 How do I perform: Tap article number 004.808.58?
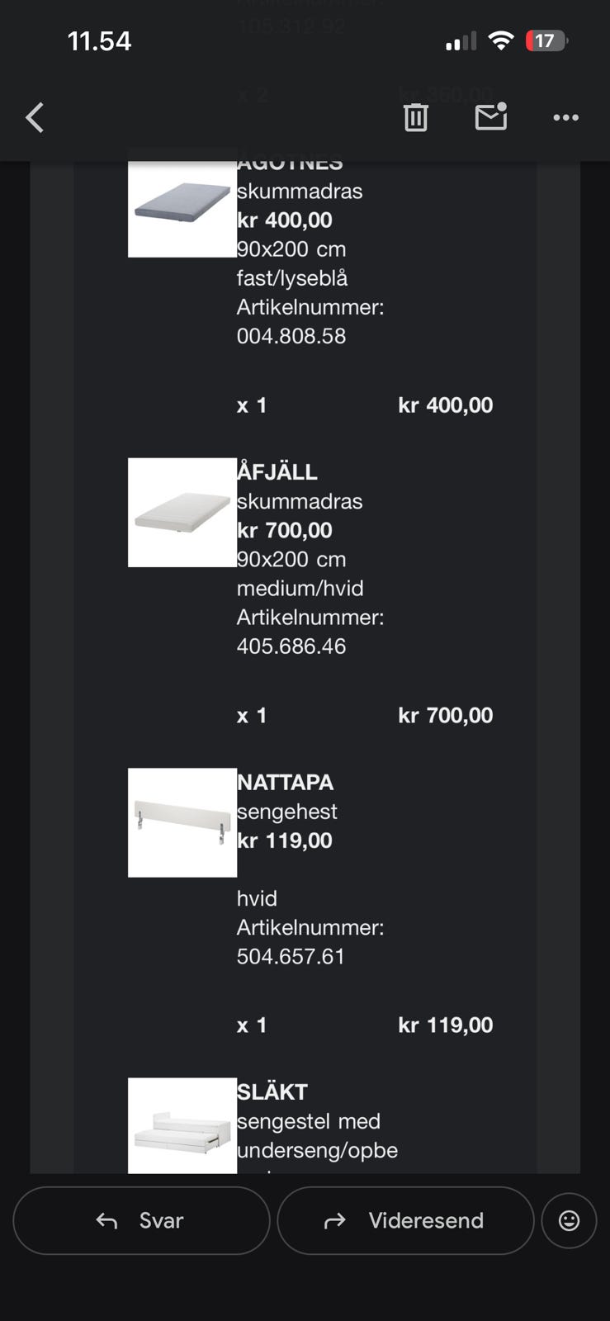tap(291, 336)
